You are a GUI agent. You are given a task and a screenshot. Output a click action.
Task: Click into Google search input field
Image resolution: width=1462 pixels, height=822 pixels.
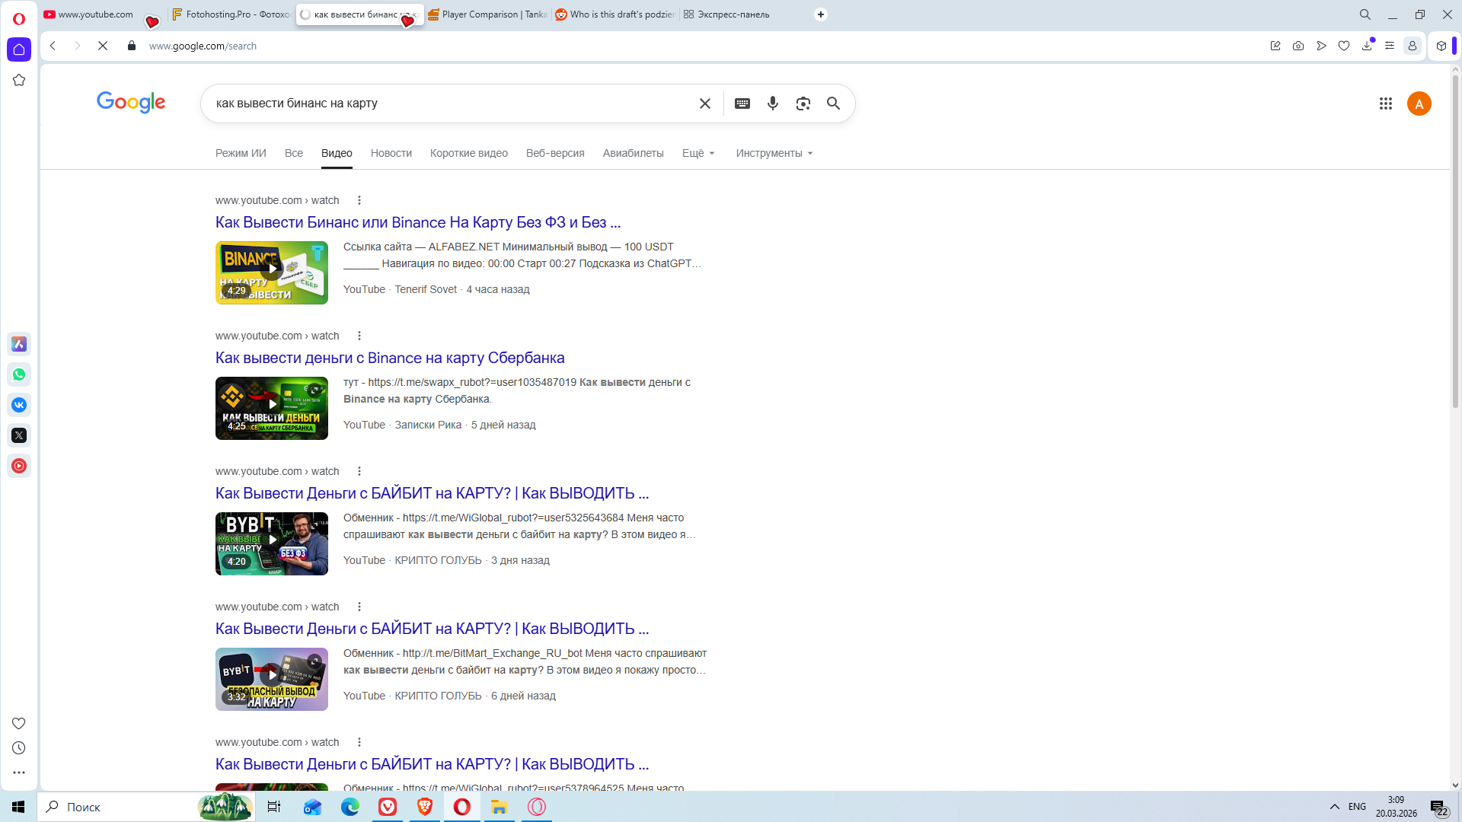tap(449, 104)
